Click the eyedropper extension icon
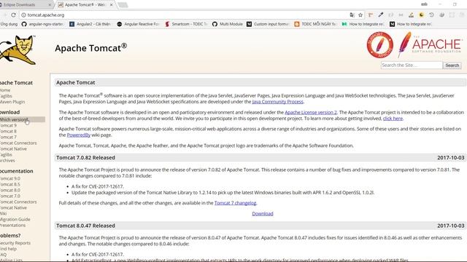Screen dimensions: 467x262 (x=381, y=15)
